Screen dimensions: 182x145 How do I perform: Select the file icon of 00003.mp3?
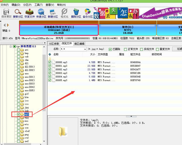tap(54, 73)
